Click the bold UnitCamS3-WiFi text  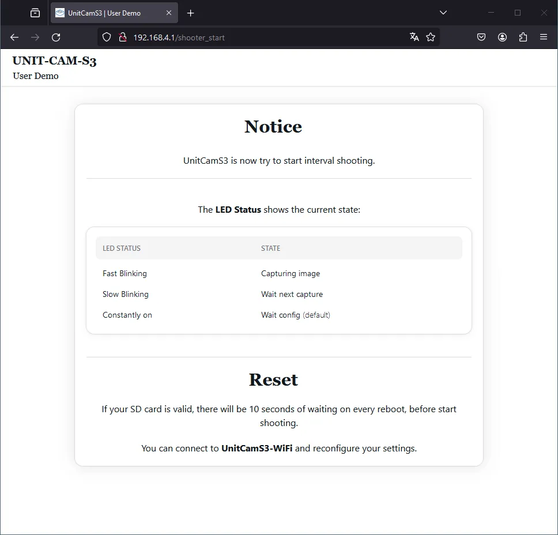(x=257, y=449)
